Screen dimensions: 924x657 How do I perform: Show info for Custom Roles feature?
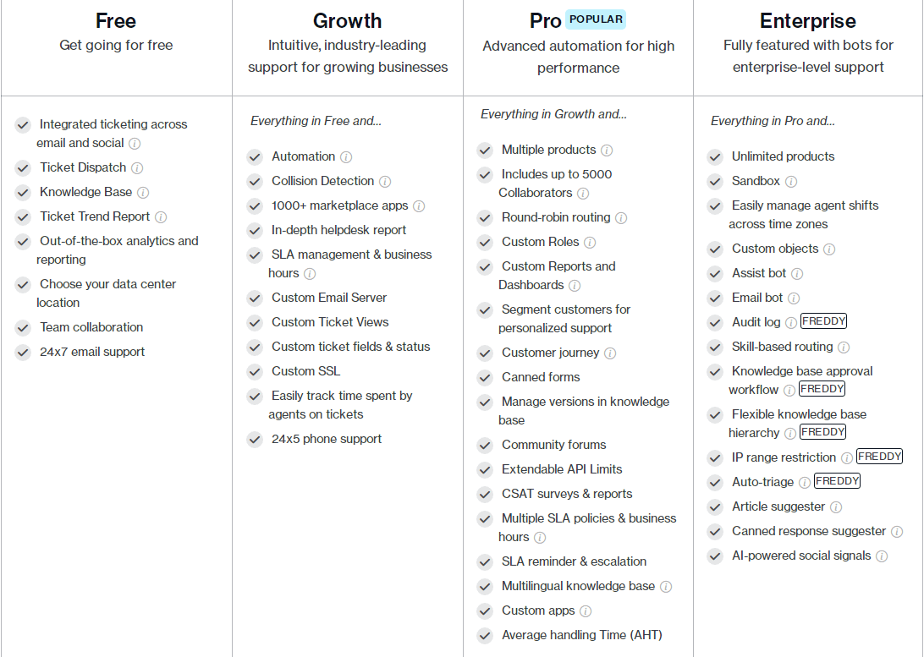pos(590,243)
